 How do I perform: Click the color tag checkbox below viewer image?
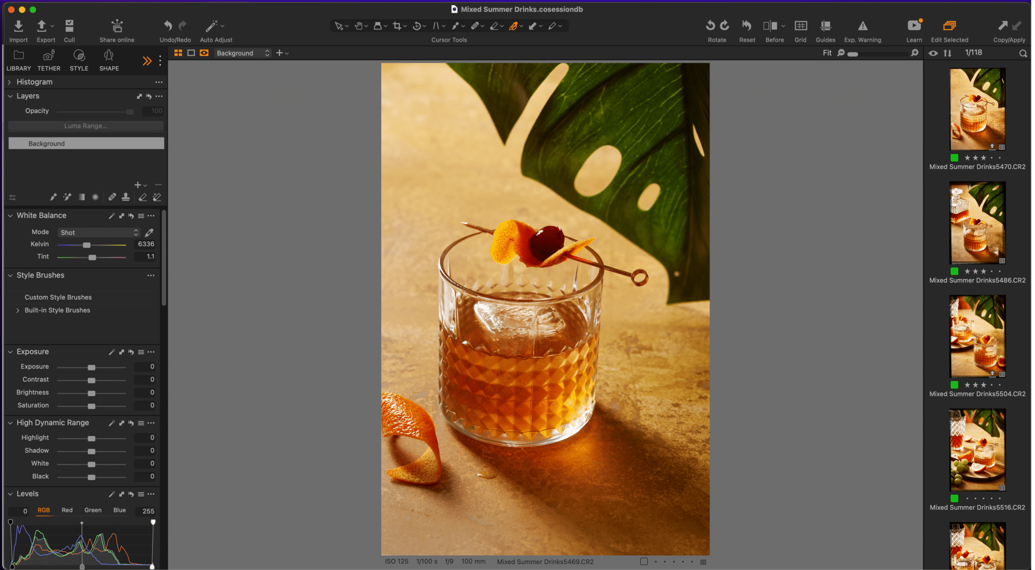pyautogui.click(x=644, y=561)
